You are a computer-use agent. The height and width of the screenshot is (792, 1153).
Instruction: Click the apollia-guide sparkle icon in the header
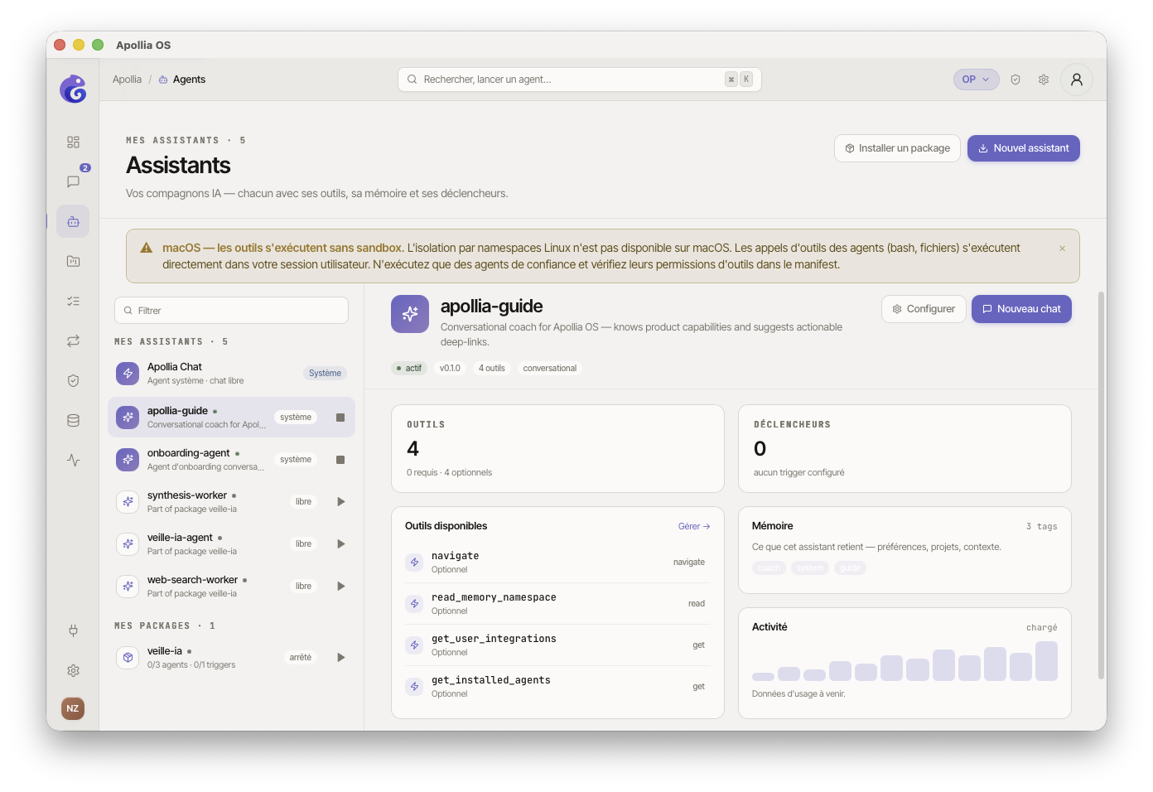point(410,314)
